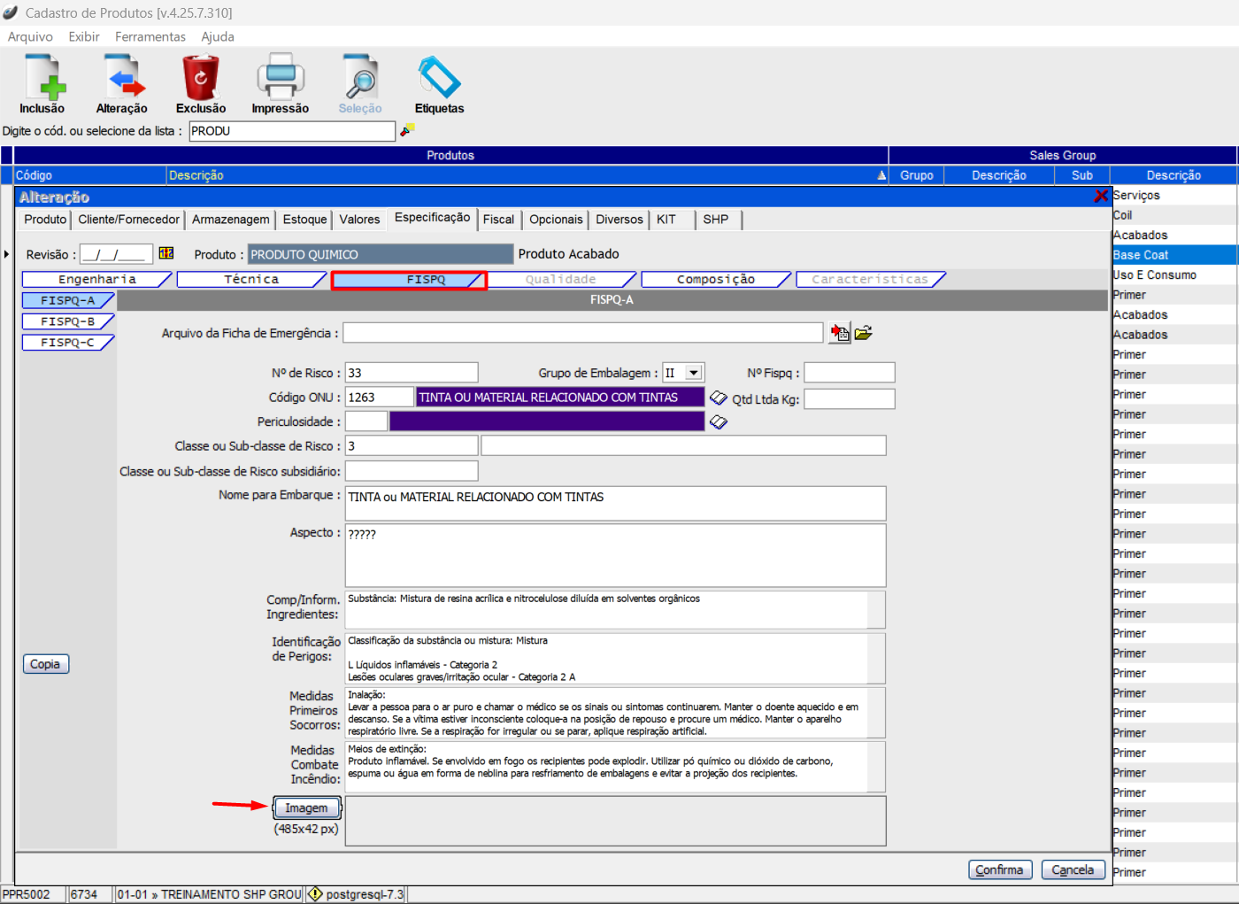Click the Alteração toolbar icon
The image size is (1239, 904).
(x=122, y=78)
